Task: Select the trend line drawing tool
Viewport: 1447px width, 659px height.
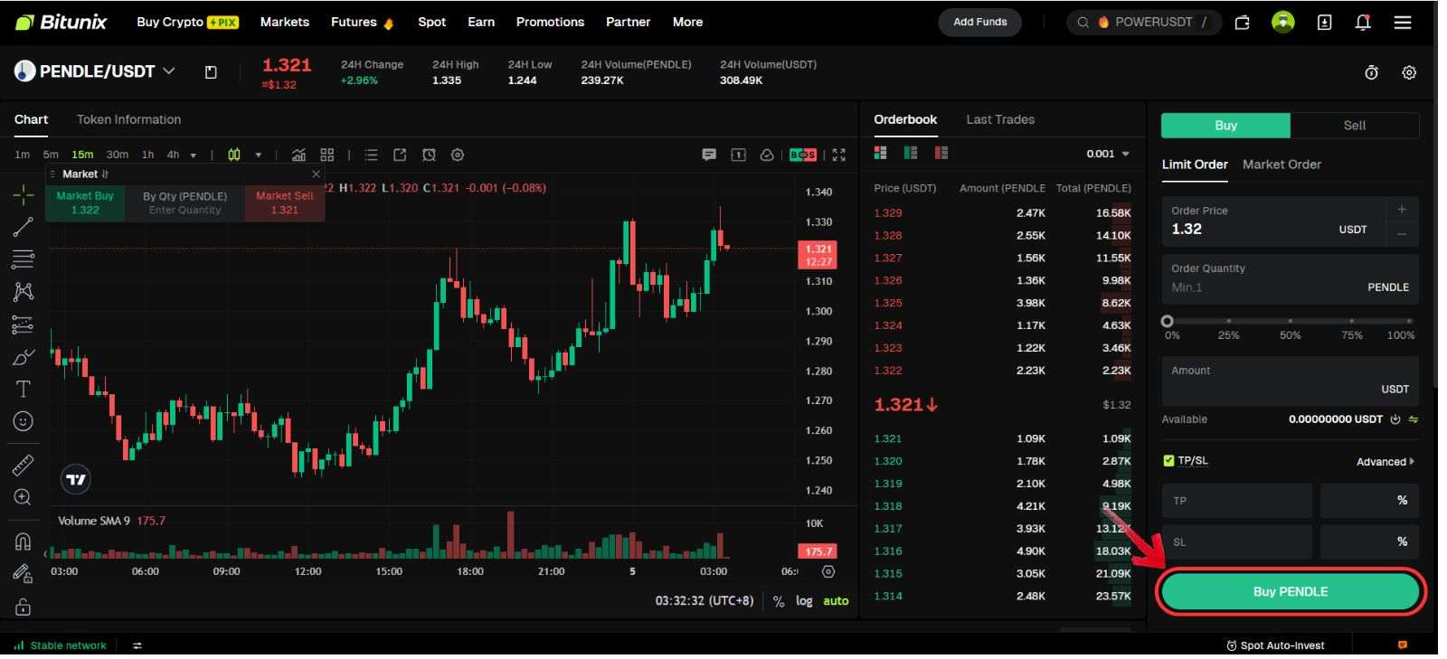Action: [24, 227]
